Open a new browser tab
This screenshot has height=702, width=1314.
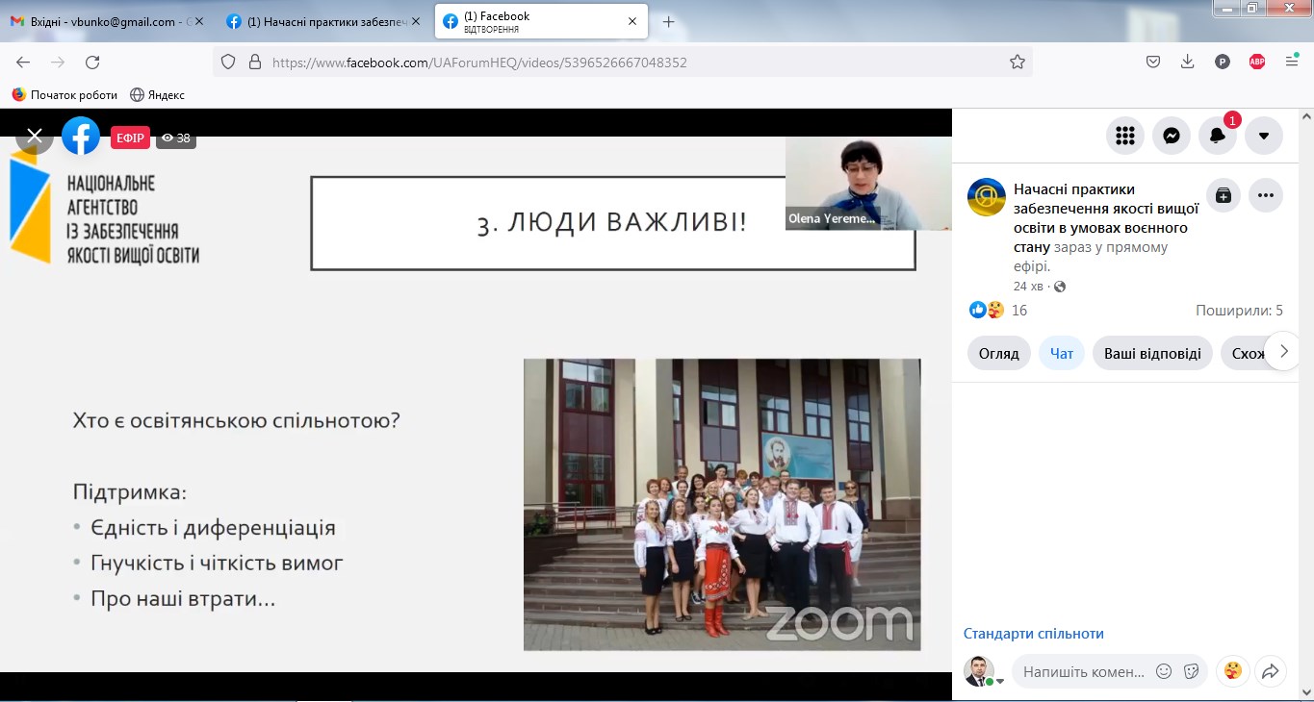669,21
